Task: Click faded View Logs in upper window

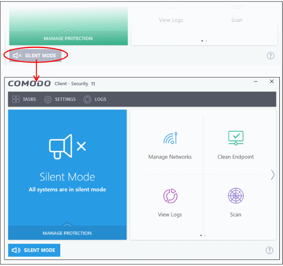Action: point(171,20)
